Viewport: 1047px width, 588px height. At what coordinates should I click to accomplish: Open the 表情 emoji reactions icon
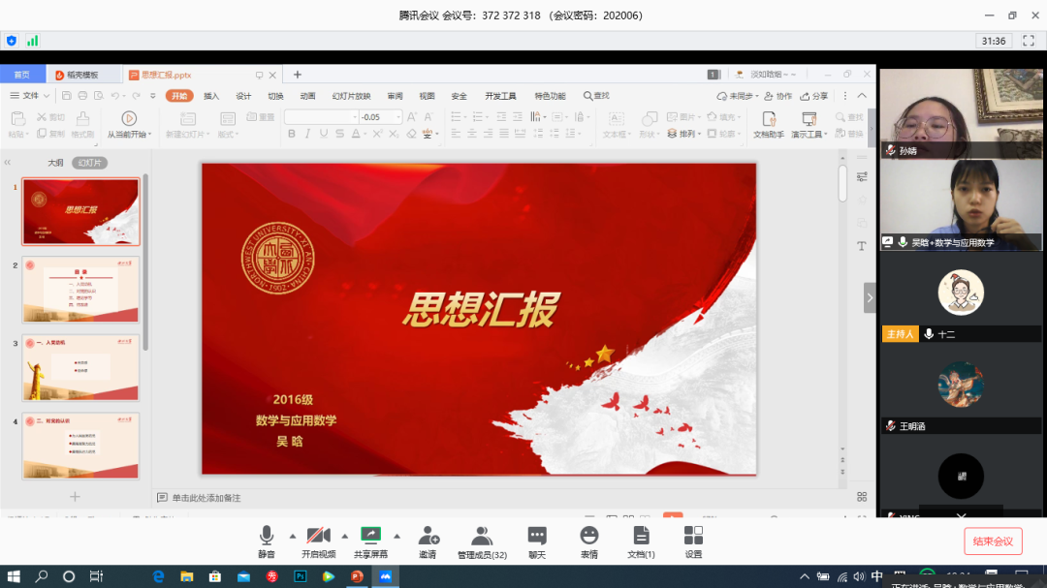click(588, 536)
